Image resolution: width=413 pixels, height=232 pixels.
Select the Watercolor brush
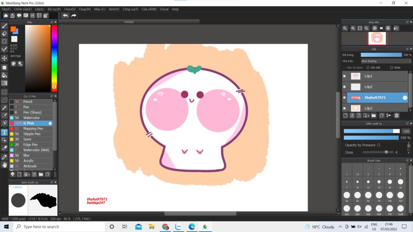31,118
